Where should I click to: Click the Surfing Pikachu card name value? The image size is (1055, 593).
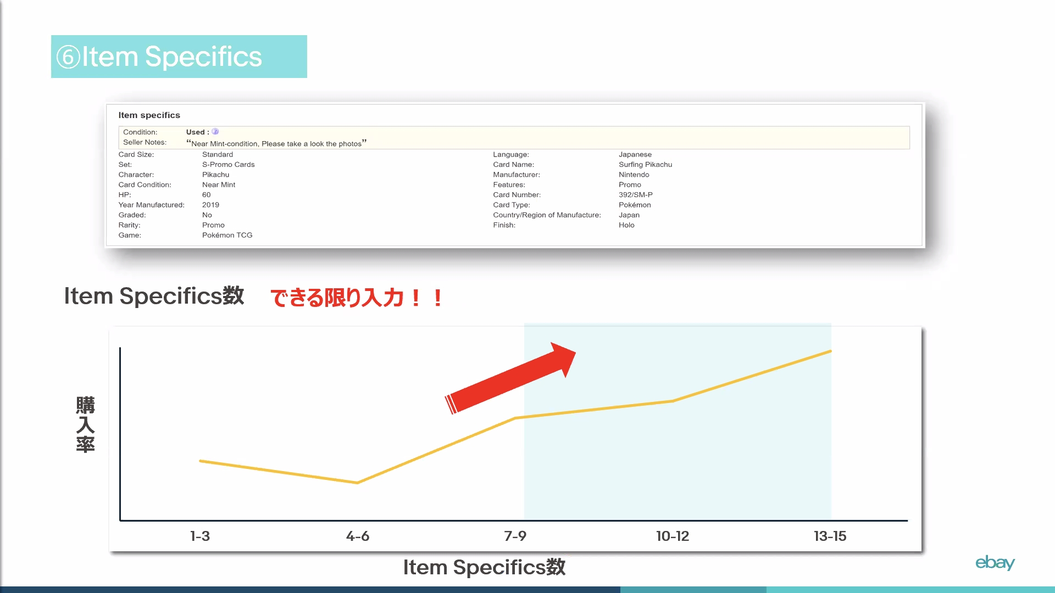click(645, 165)
